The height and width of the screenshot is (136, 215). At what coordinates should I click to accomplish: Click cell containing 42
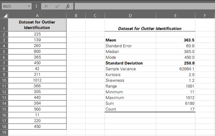pos(37,68)
